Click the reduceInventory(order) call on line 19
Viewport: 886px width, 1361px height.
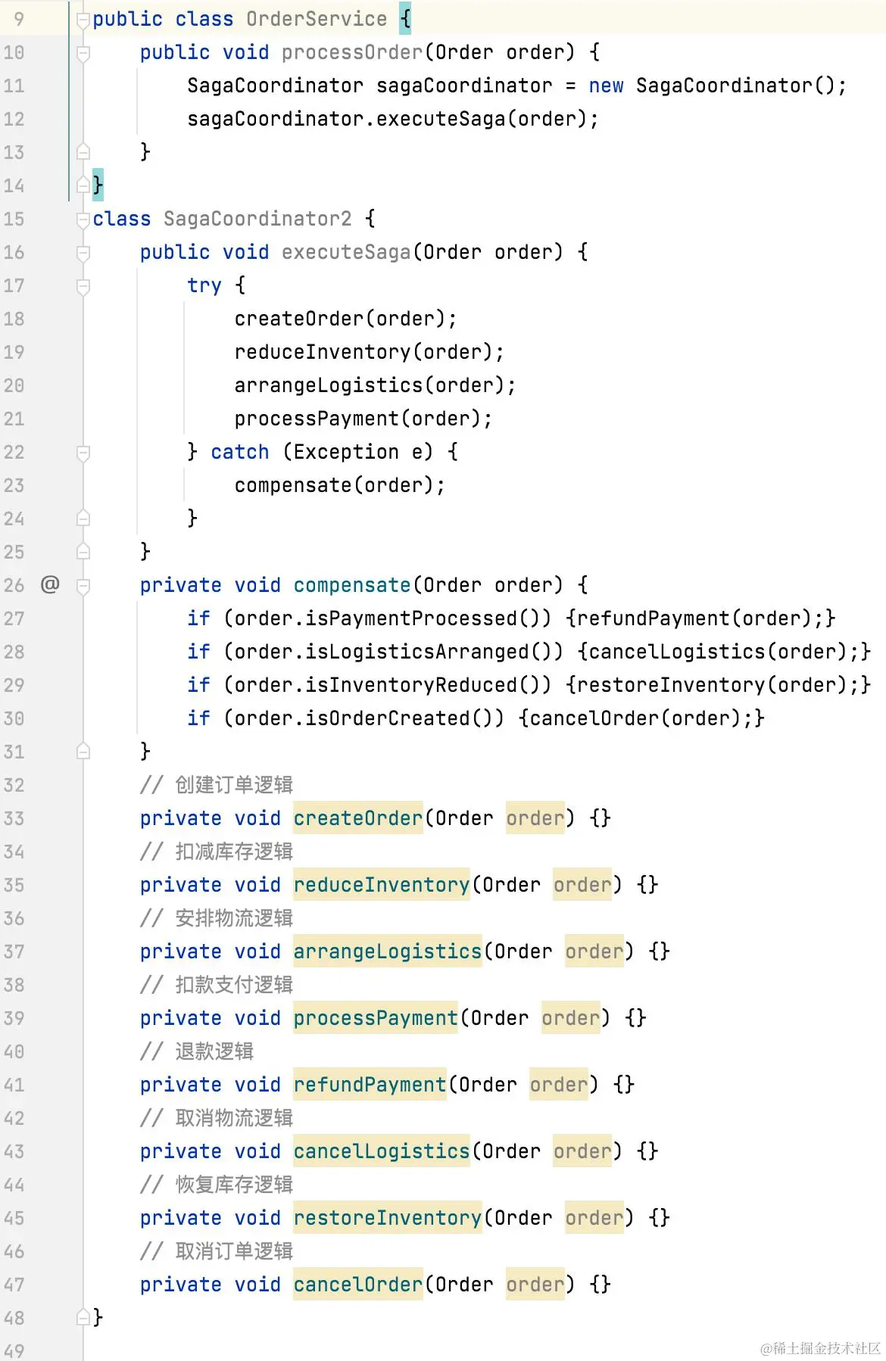[x=363, y=352]
